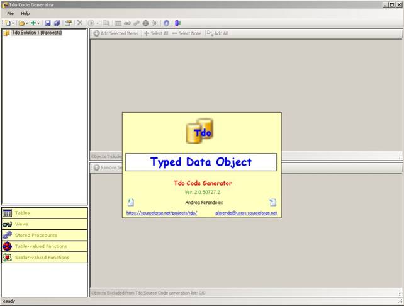
Task: Open the Views category bar
Action: coord(45,224)
